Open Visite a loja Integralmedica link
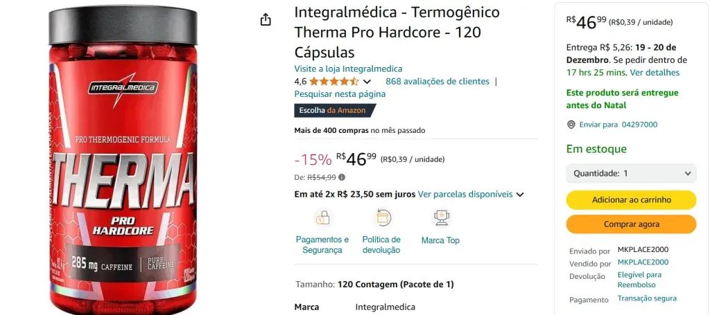 click(348, 69)
